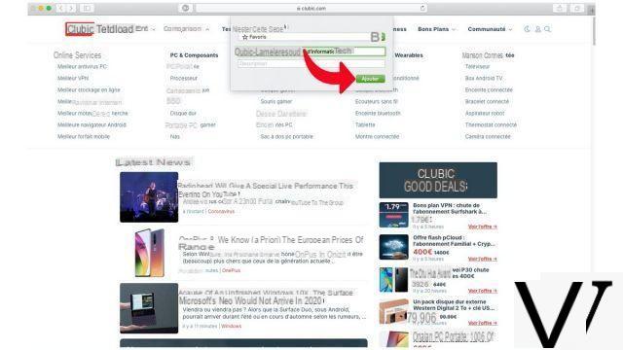Image resolution: width=623 pixels, height=350 pixels.
Task: Toggle Clubic dark mode moon icon
Action: pos(527,29)
